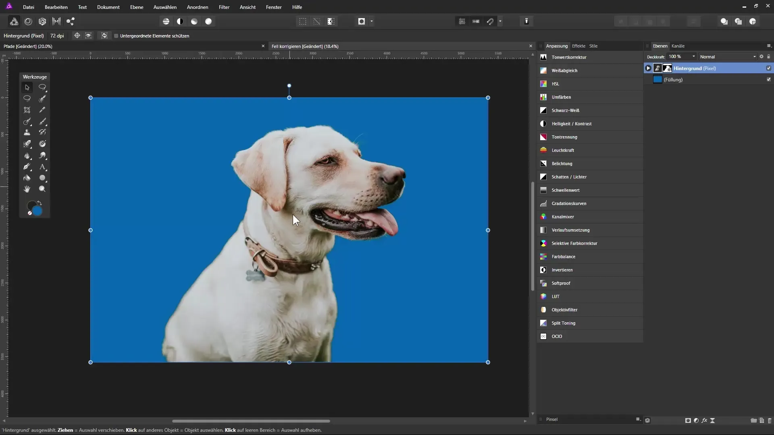Open the Quick Mask options dropdown arrow
The width and height of the screenshot is (774, 435).
tap(372, 21)
